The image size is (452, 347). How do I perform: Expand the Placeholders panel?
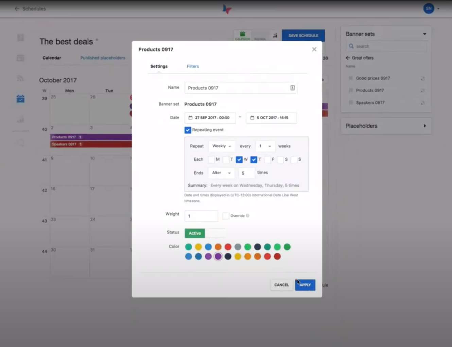click(424, 126)
